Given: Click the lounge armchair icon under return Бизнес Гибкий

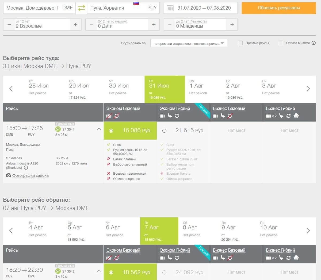Looking at the screenshot, I should point(296,258).
